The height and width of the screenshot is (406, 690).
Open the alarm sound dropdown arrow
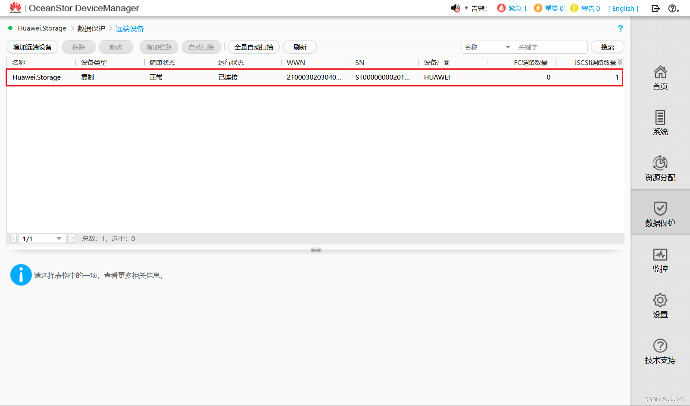coord(466,8)
